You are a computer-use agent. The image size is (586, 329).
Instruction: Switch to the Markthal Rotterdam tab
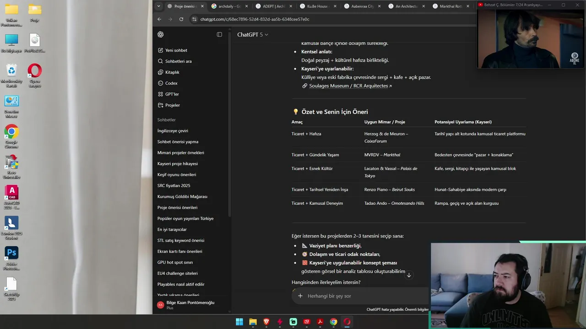tap(451, 6)
